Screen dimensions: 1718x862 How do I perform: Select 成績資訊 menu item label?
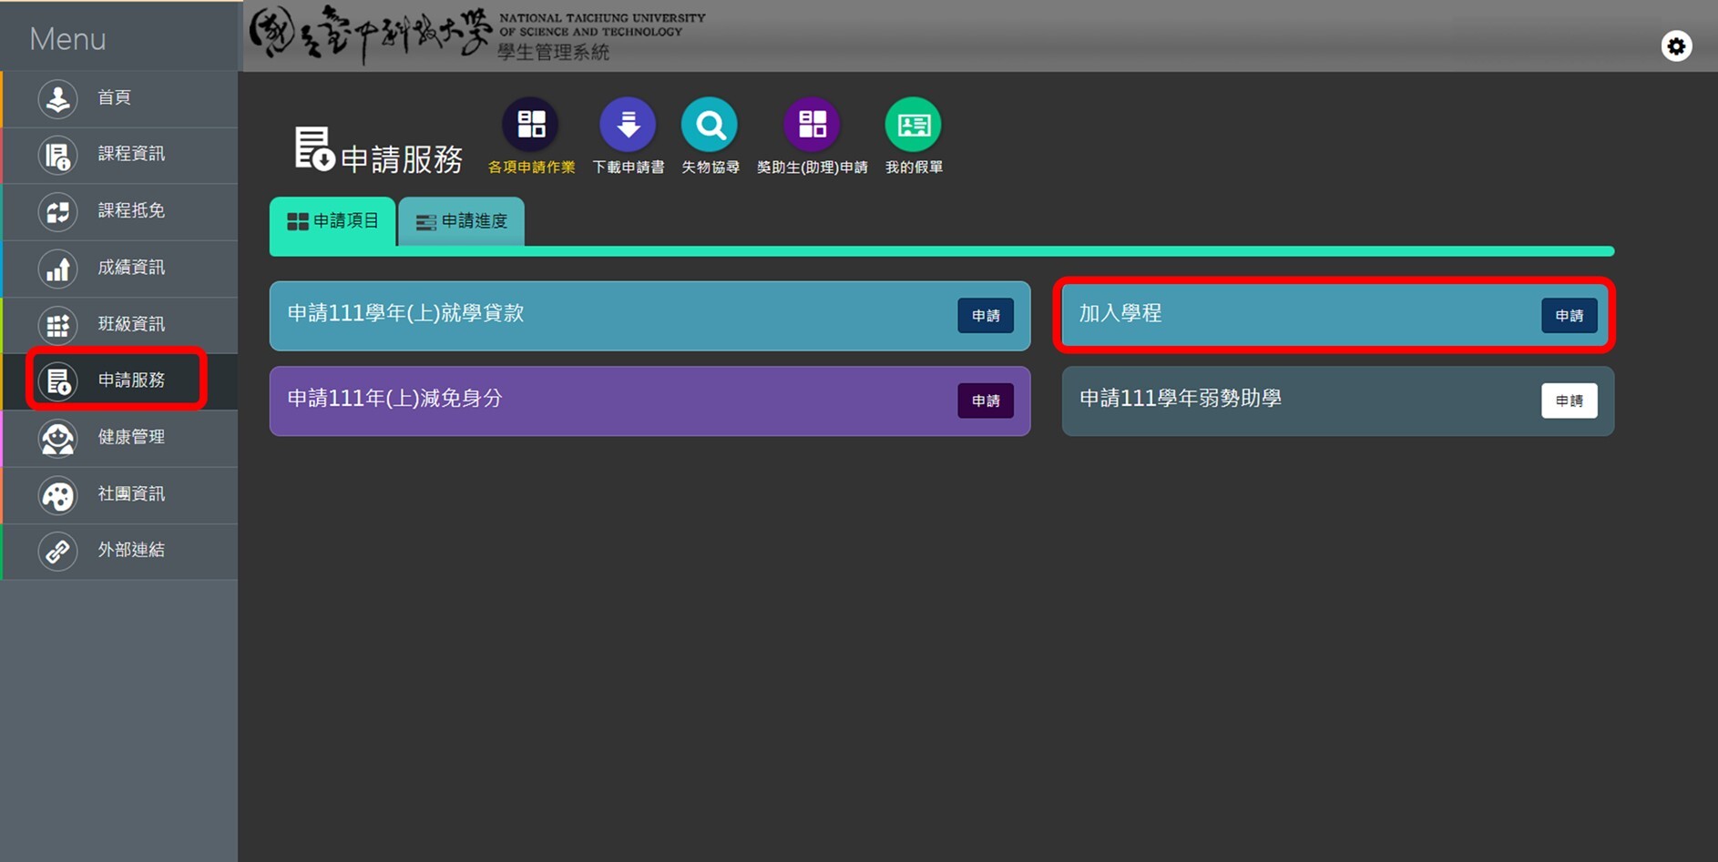(x=131, y=267)
